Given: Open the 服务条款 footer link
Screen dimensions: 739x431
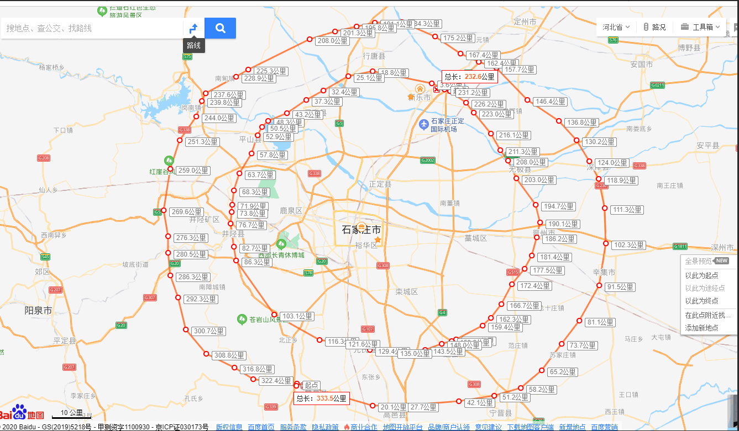Looking at the screenshot, I should pos(293,427).
